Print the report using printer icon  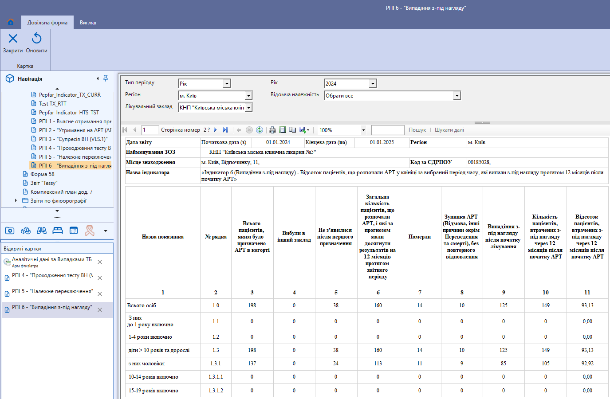(272, 130)
